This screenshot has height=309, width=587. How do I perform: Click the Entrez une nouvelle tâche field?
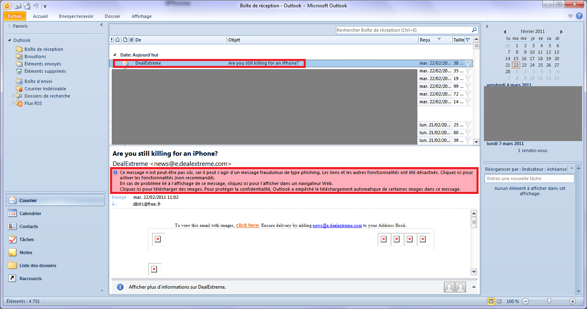530,178
